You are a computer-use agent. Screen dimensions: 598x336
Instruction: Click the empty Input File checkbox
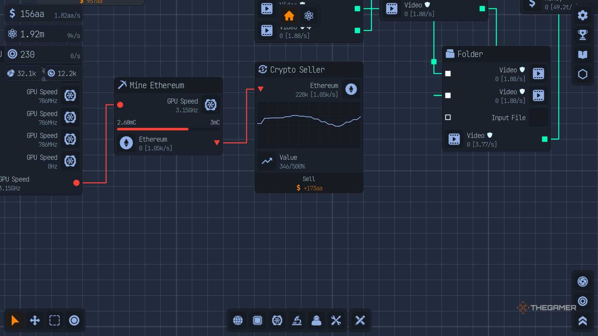(448, 117)
